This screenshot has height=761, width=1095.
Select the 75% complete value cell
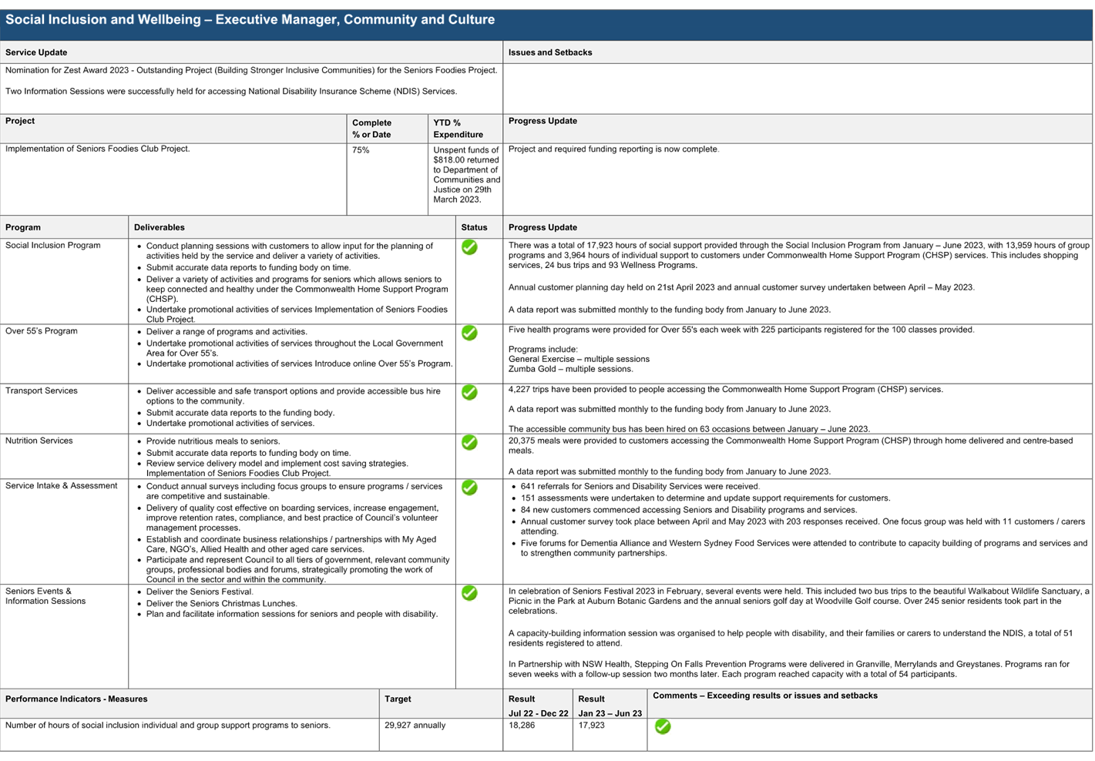point(361,150)
